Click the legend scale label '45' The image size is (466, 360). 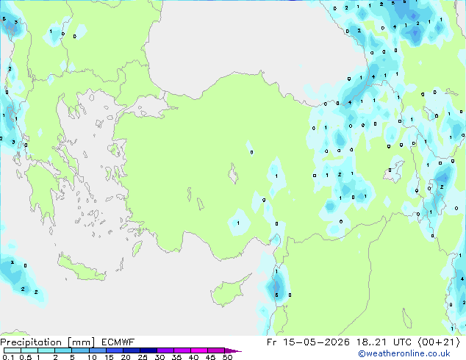click(x=210, y=357)
